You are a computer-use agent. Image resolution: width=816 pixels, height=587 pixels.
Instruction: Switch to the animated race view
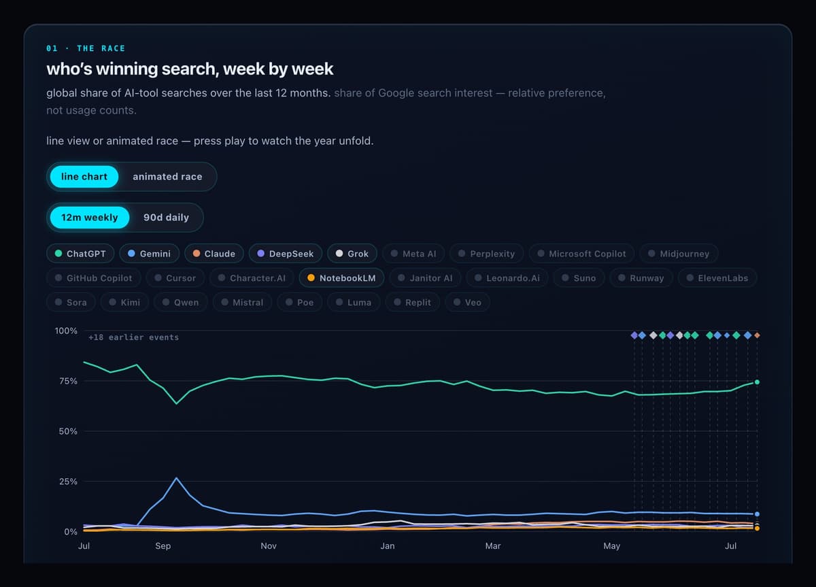[167, 177]
